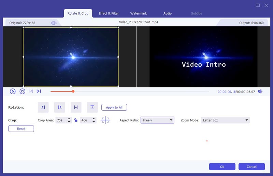Click bottom-right crop handle

pyautogui.click(x=118, y=86)
